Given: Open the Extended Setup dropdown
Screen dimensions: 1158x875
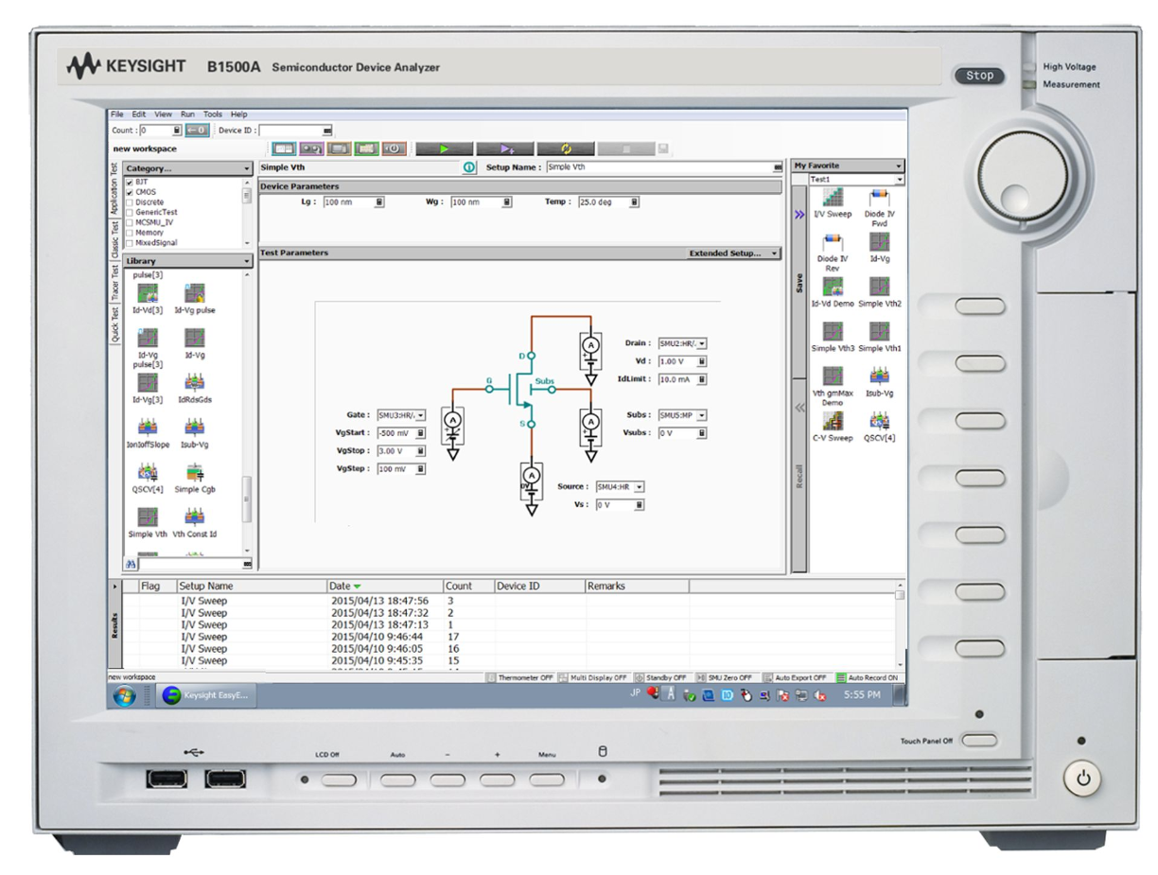Looking at the screenshot, I should (x=733, y=254).
